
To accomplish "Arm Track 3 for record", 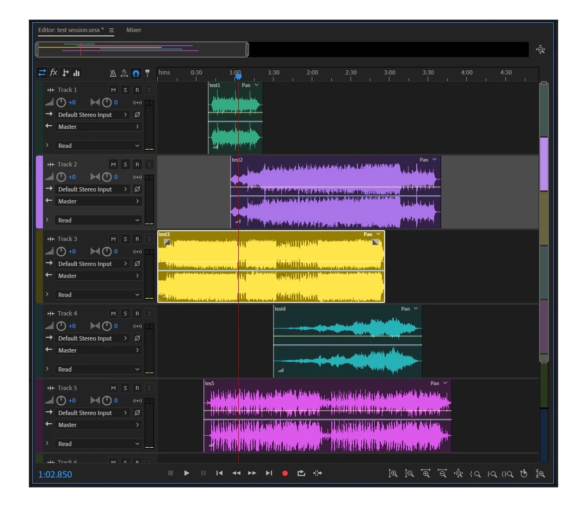I will coord(137,239).
